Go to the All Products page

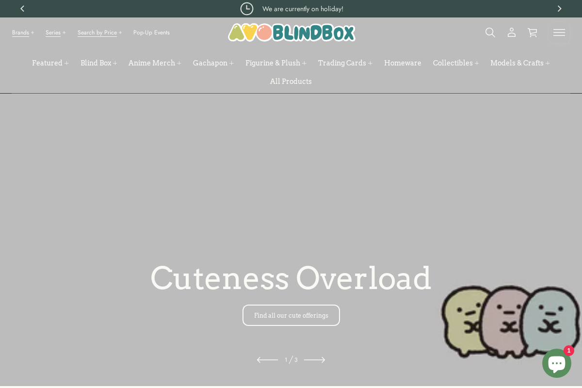point(291,81)
